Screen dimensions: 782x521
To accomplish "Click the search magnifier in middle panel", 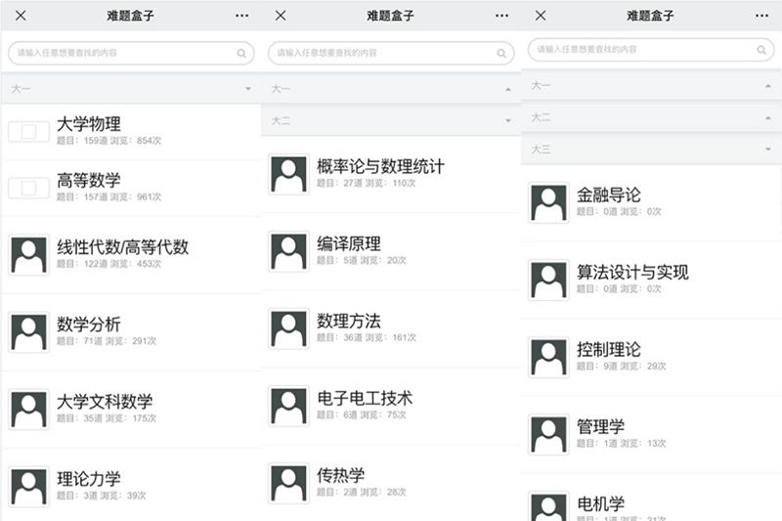I will point(501,53).
